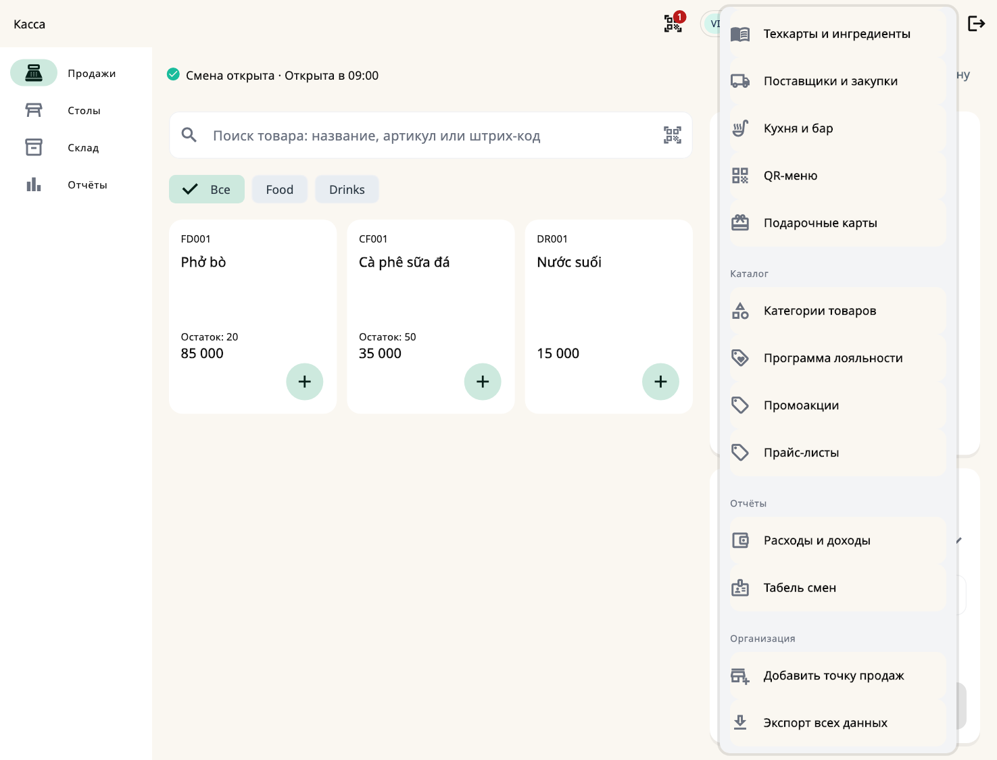Add Nước suối with plus button
Screen dimensions: 997x760
[x=660, y=382]
